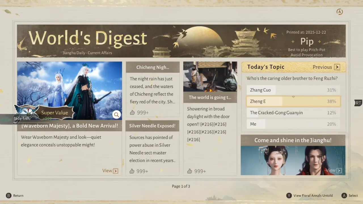Click the Y button View Floral Annals icon
This screenshot has height=204, width=363.
coord(289,195)
